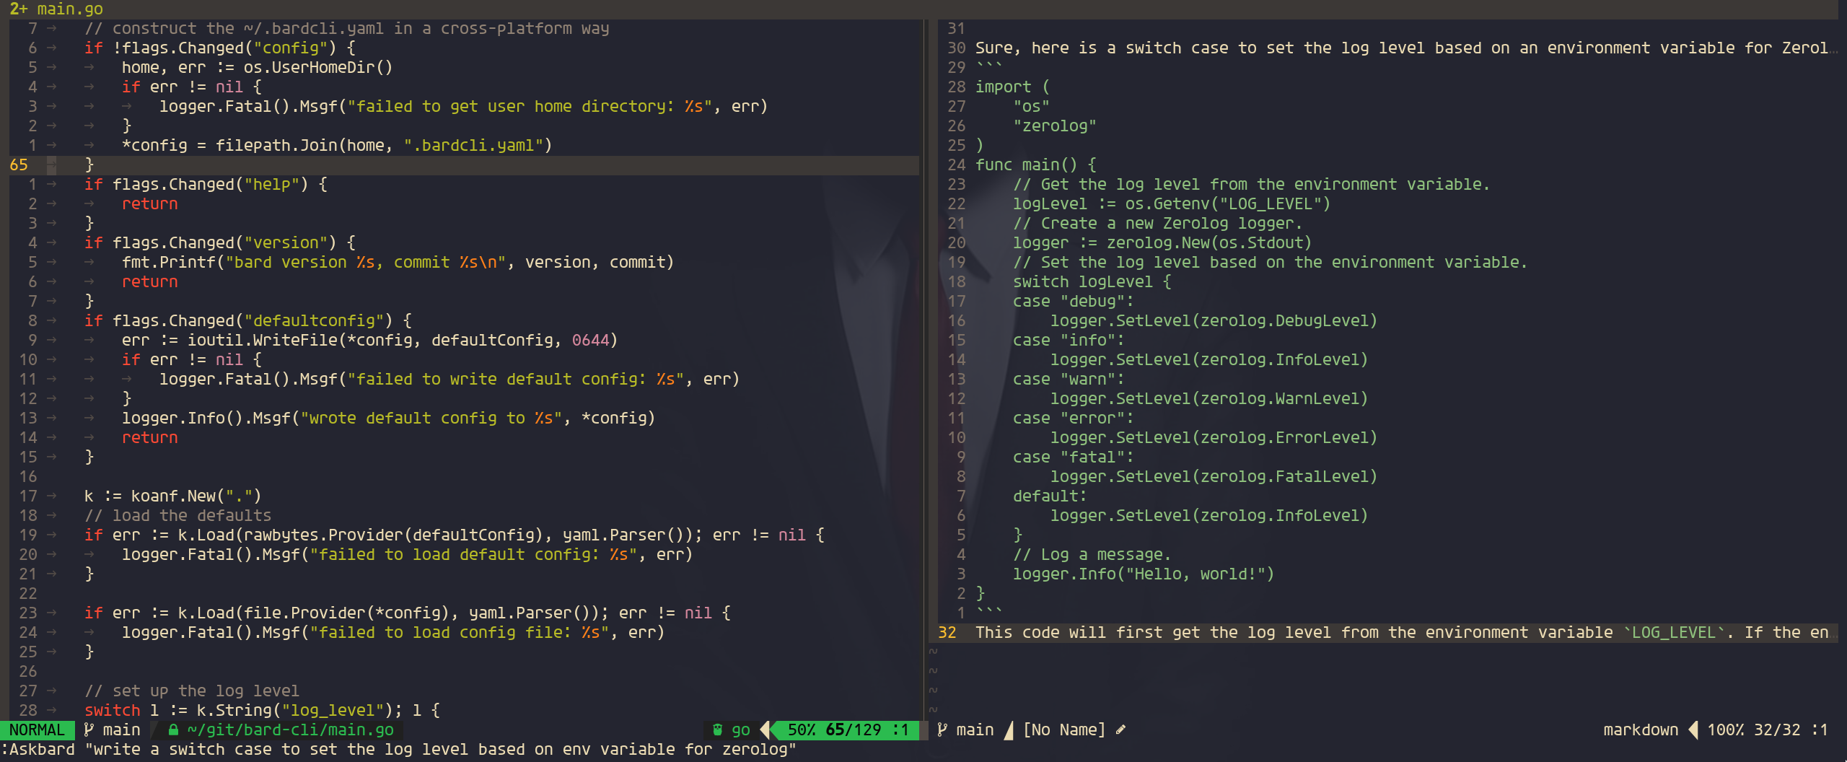Click the '"zerolog"' import line

click(x=1054, y=126)
